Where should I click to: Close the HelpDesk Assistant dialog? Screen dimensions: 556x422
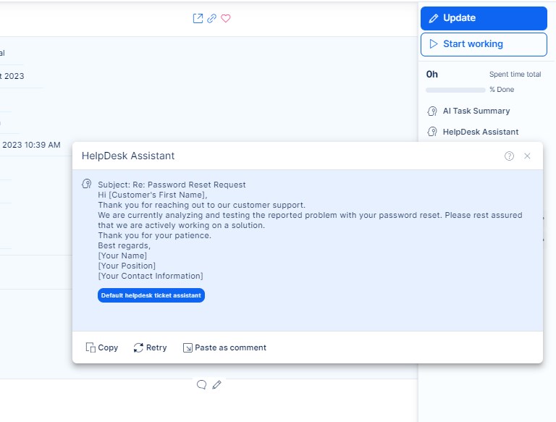click(x=527, y=156)
